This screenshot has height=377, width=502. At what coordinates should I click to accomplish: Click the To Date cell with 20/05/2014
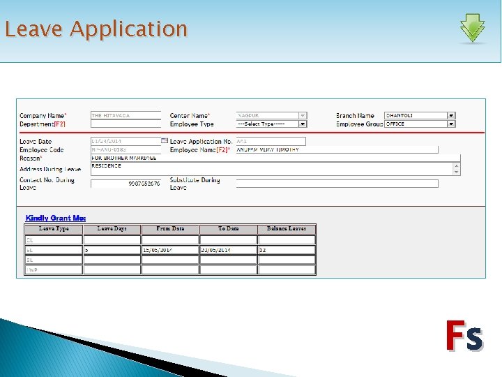pyautogui.click(x=228, y=250)
